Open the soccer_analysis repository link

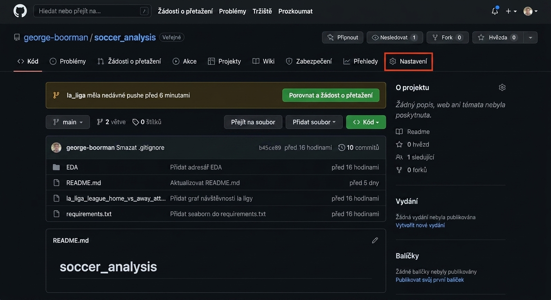[x=125, y=37]
